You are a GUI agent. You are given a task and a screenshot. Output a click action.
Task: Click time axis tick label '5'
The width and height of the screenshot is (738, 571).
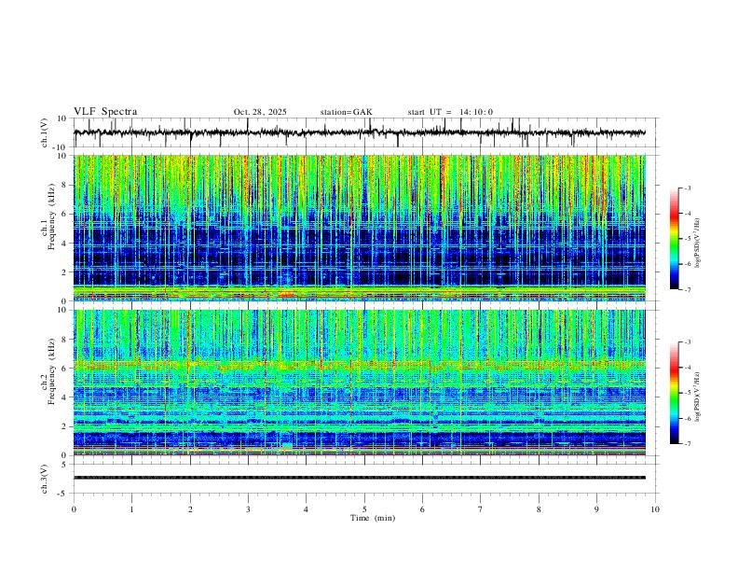[x=364, y=509]
